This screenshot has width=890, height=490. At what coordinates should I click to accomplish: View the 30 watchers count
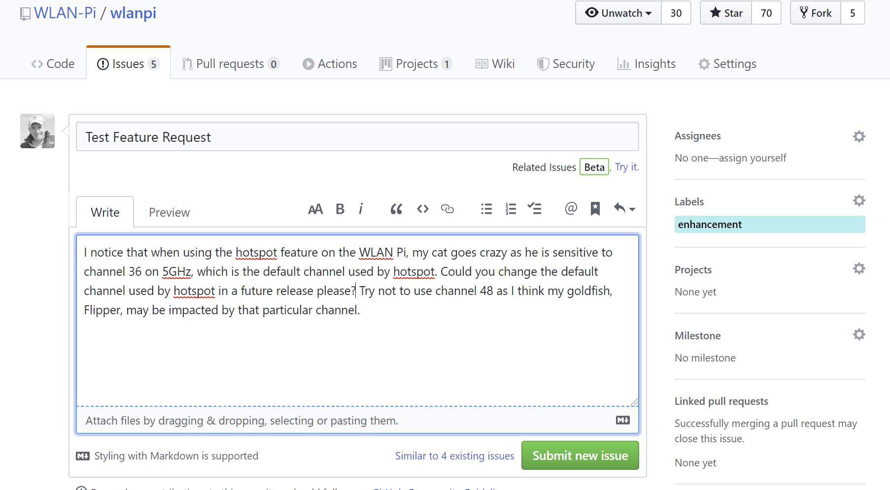point(676,13)
